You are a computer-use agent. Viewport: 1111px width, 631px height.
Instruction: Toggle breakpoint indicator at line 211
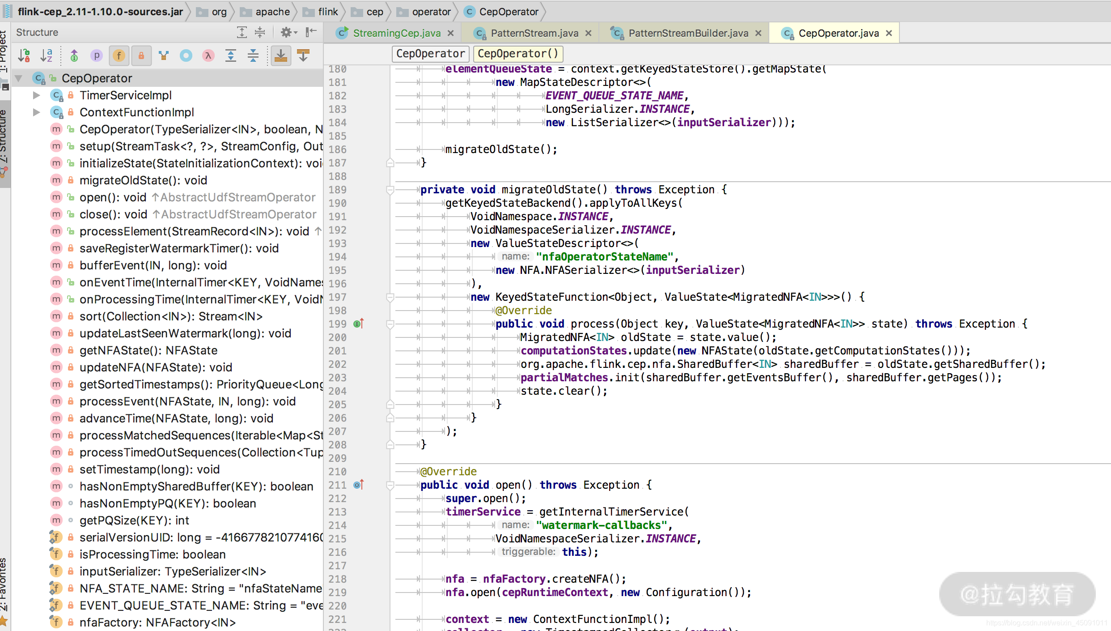pyautogui.click(x=356, y=485)
